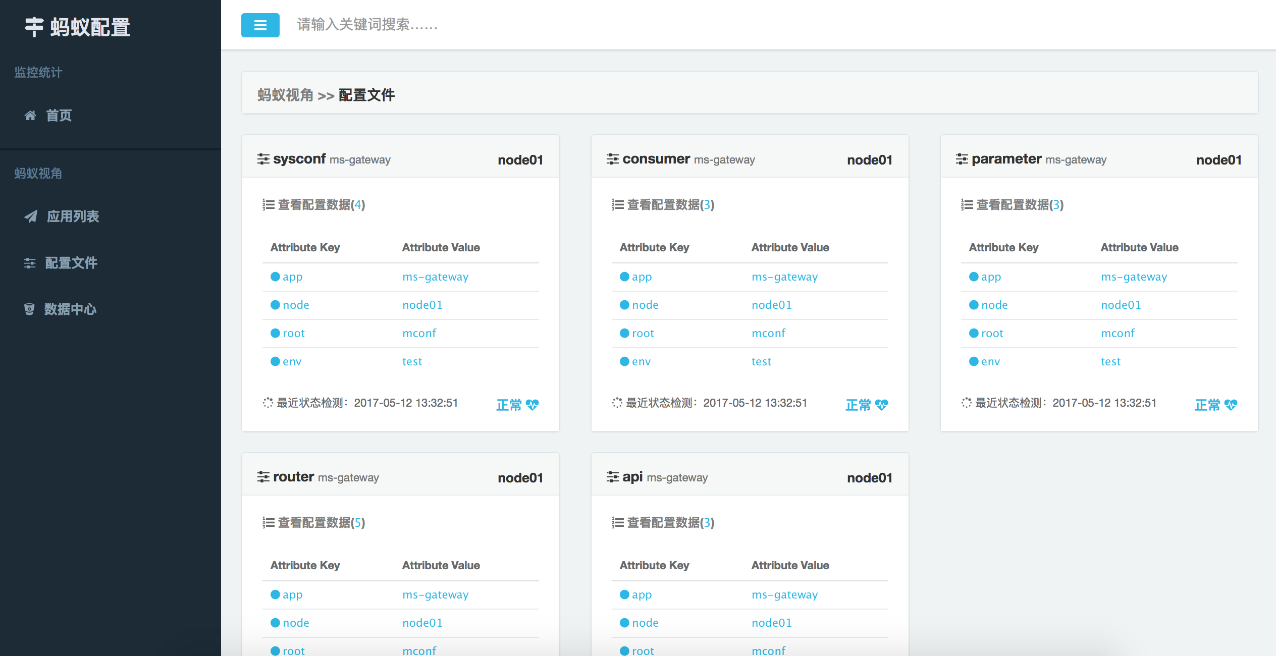Click sliders icon before consumer card title
The image size is (1276, 656).
(x=612, y=159)
